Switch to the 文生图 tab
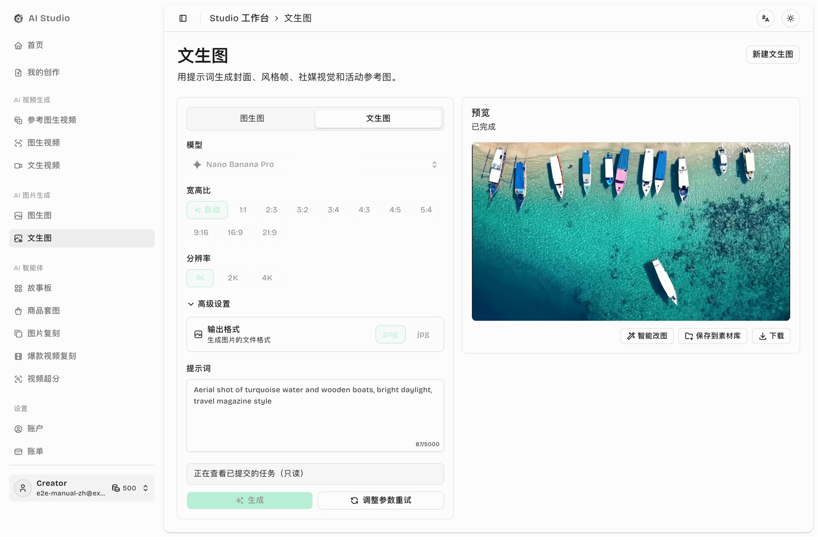This screenshot has height=537, width=818. point(378,119)
